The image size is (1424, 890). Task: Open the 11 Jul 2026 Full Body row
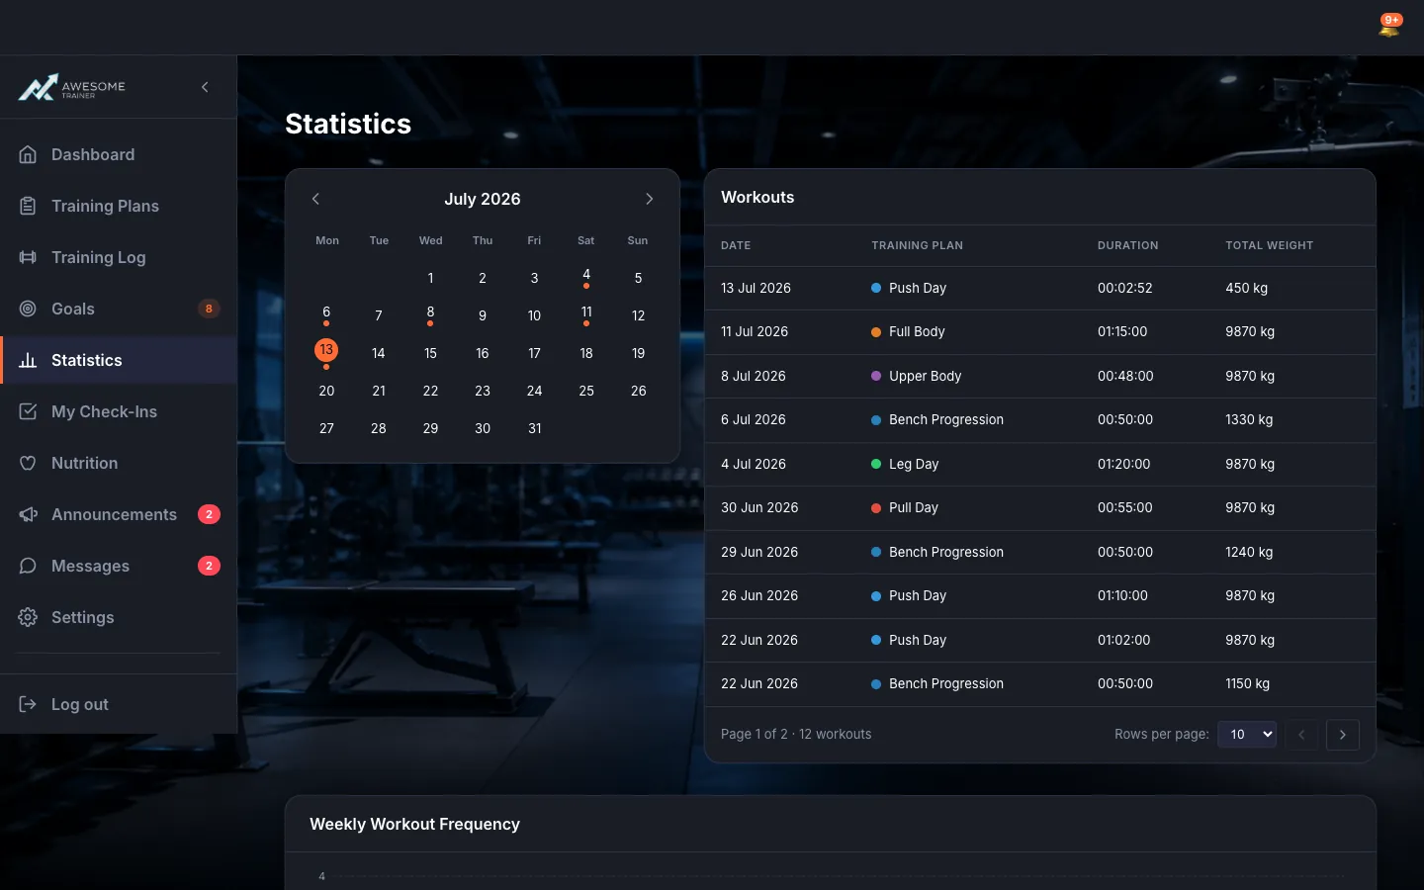pos(1040,332)
